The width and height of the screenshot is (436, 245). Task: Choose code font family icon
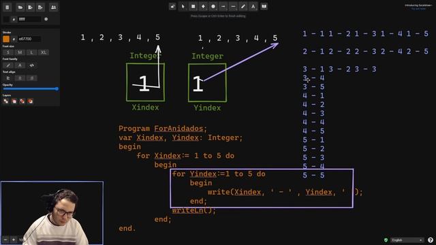tap(32, 65)
